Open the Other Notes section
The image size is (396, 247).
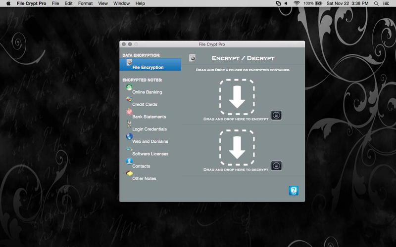144,178
